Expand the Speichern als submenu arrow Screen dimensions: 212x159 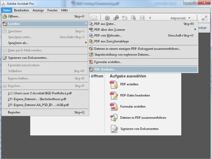tap(86, 43)
